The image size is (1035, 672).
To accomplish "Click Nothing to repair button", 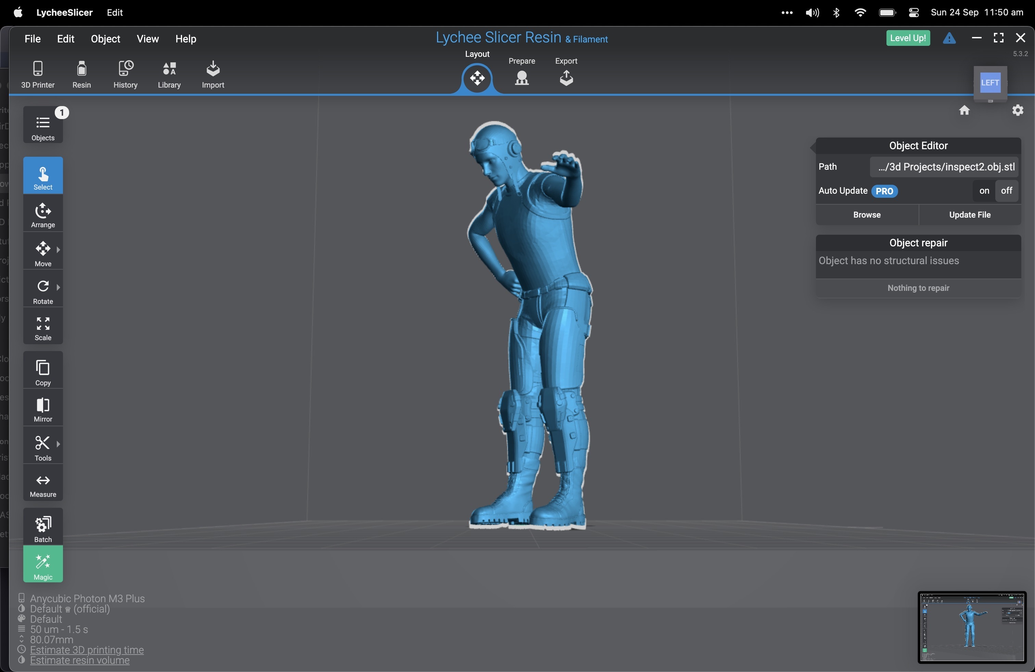I will pyautogui.click(x=918, y=288).
